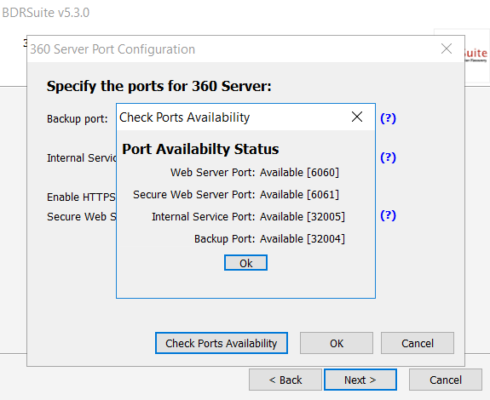Cancel the 360 Server Port Configuration dialog
This screenshot has height=400, width=490.
(418, 343)
